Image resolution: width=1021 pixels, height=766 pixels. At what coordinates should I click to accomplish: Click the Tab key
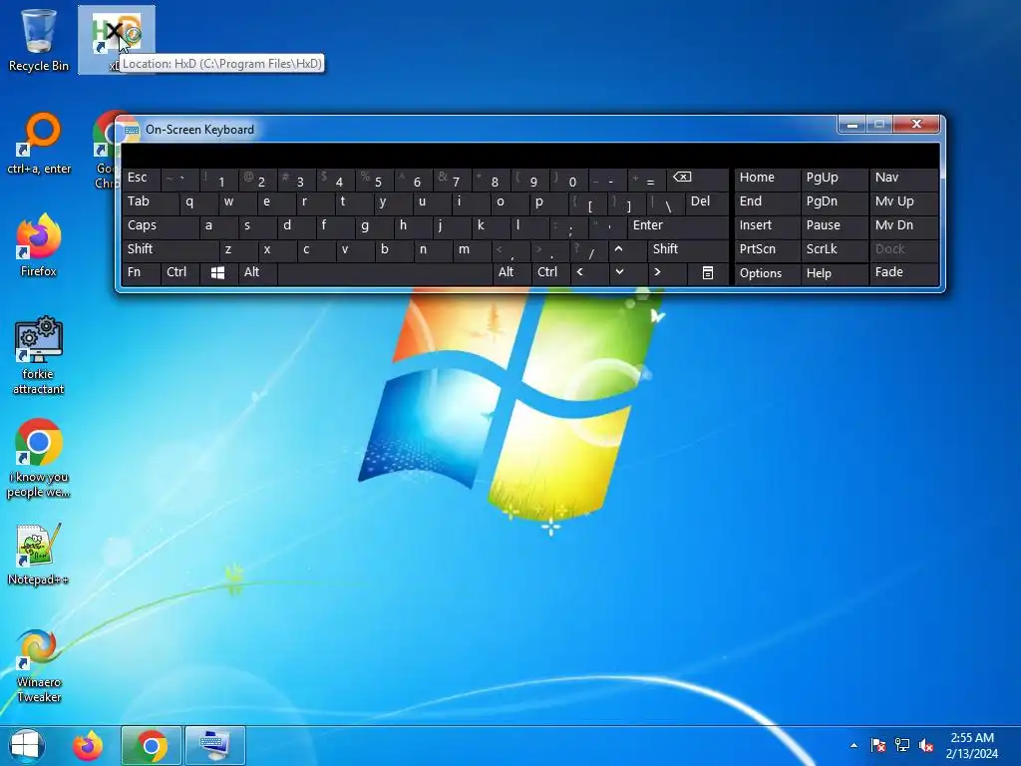(x=150, y=201)
